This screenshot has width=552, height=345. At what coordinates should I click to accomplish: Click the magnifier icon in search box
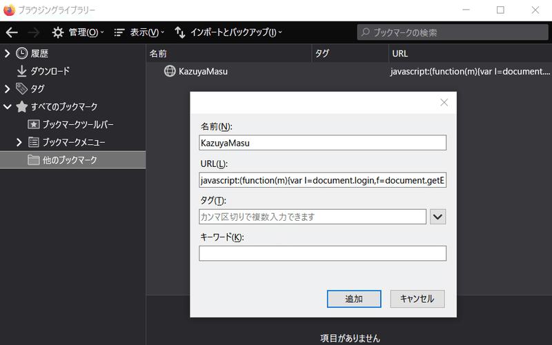pyautogui.click(x=366, y=32)
